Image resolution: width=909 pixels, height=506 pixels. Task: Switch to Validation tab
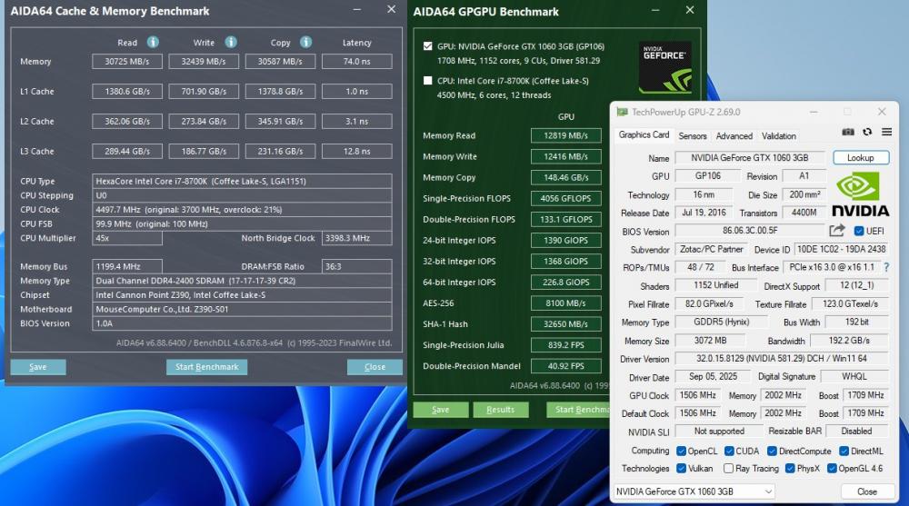pos(779,135)
